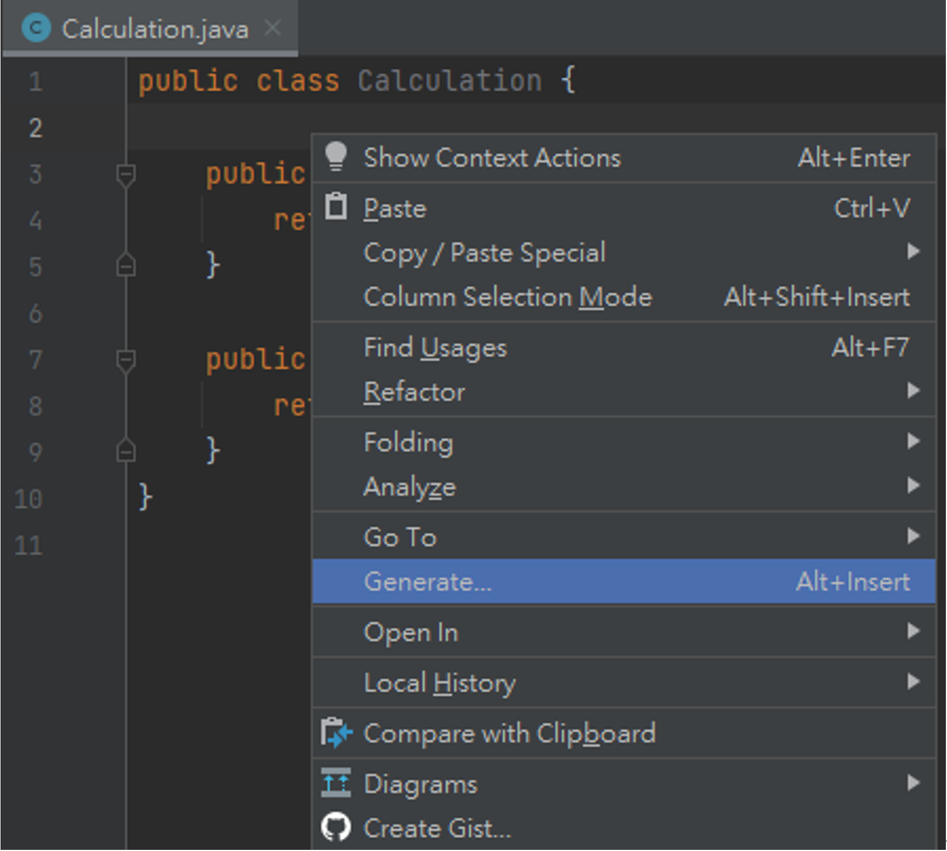Choose Analyze from the context menu

coord(409,487)
